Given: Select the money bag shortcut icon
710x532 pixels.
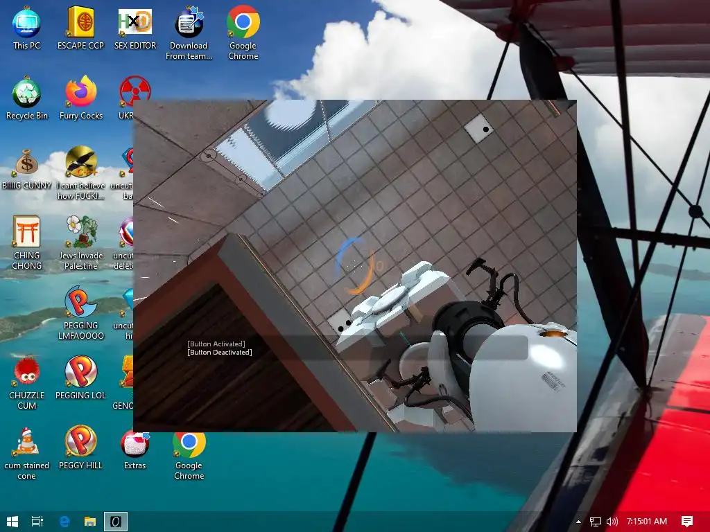Looking at the screenshot, I should (26, 162).
